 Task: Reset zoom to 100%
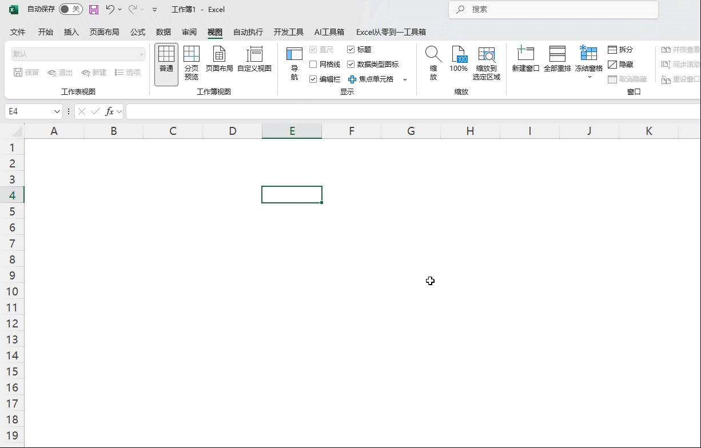(459, 60)
